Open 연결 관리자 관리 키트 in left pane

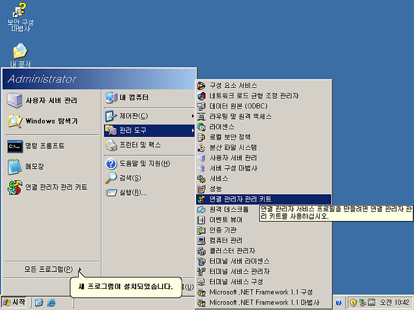[52, 187]
